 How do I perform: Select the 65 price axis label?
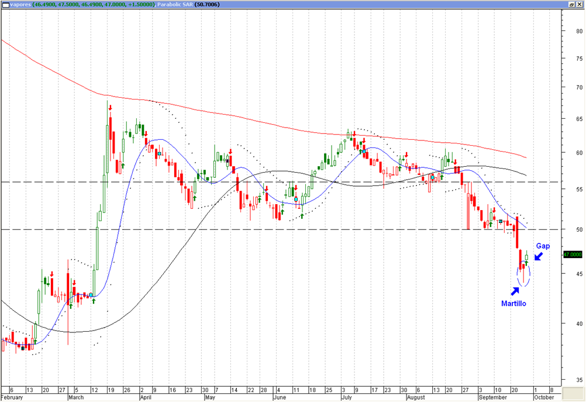point(579,119)
